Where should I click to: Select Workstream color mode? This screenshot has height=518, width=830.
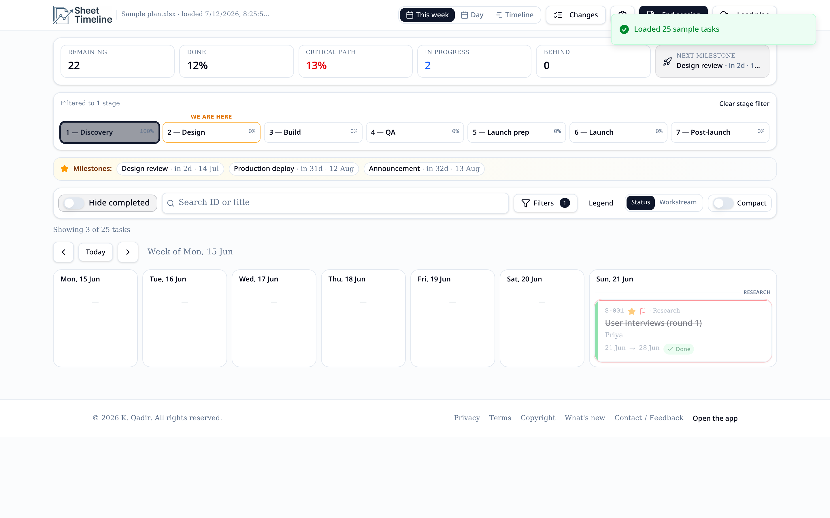(x=678, y=203)
